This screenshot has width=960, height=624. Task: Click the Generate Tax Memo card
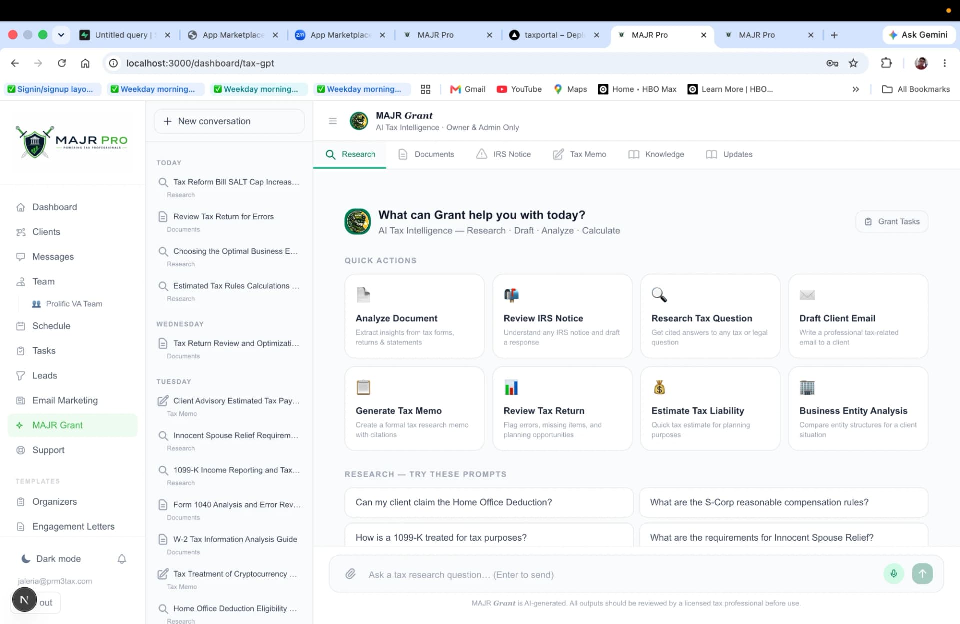(414, 408)
